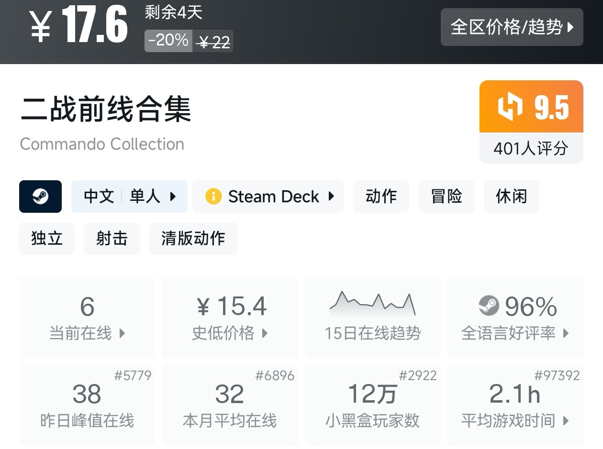This screenshot has width=603, height=449.
Task: Click the yellow Steam Deck info icon
Action: coord(213,196)
